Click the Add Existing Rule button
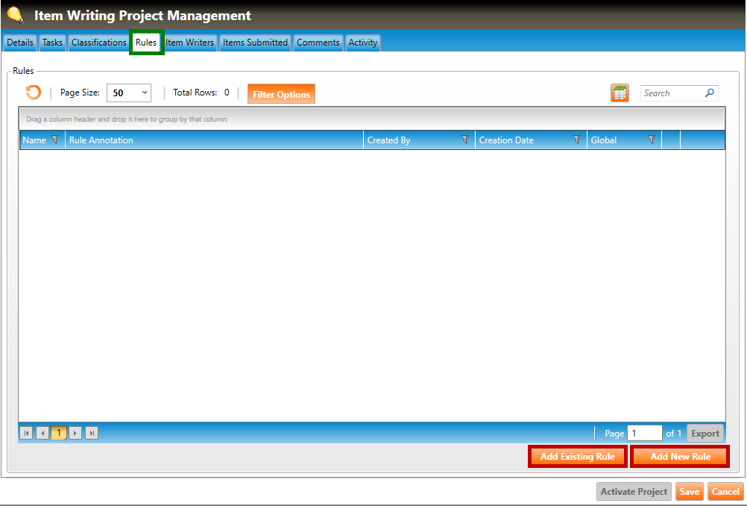This screenshot has height=506, width=747. 577,457
